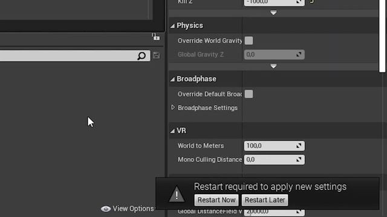387x217 pixels.
Task: Click search magnifier icon
Action: click(141, 55)
